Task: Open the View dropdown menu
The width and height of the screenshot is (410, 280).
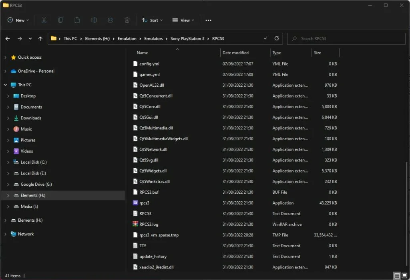Action: click(x=183, y=20)
